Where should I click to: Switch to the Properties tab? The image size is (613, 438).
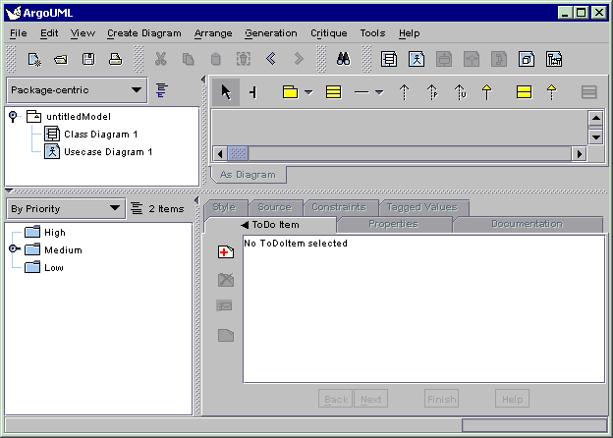click(394, 224)
